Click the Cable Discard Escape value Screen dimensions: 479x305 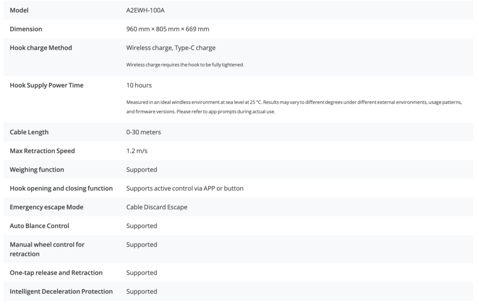(x=157, y=207)
